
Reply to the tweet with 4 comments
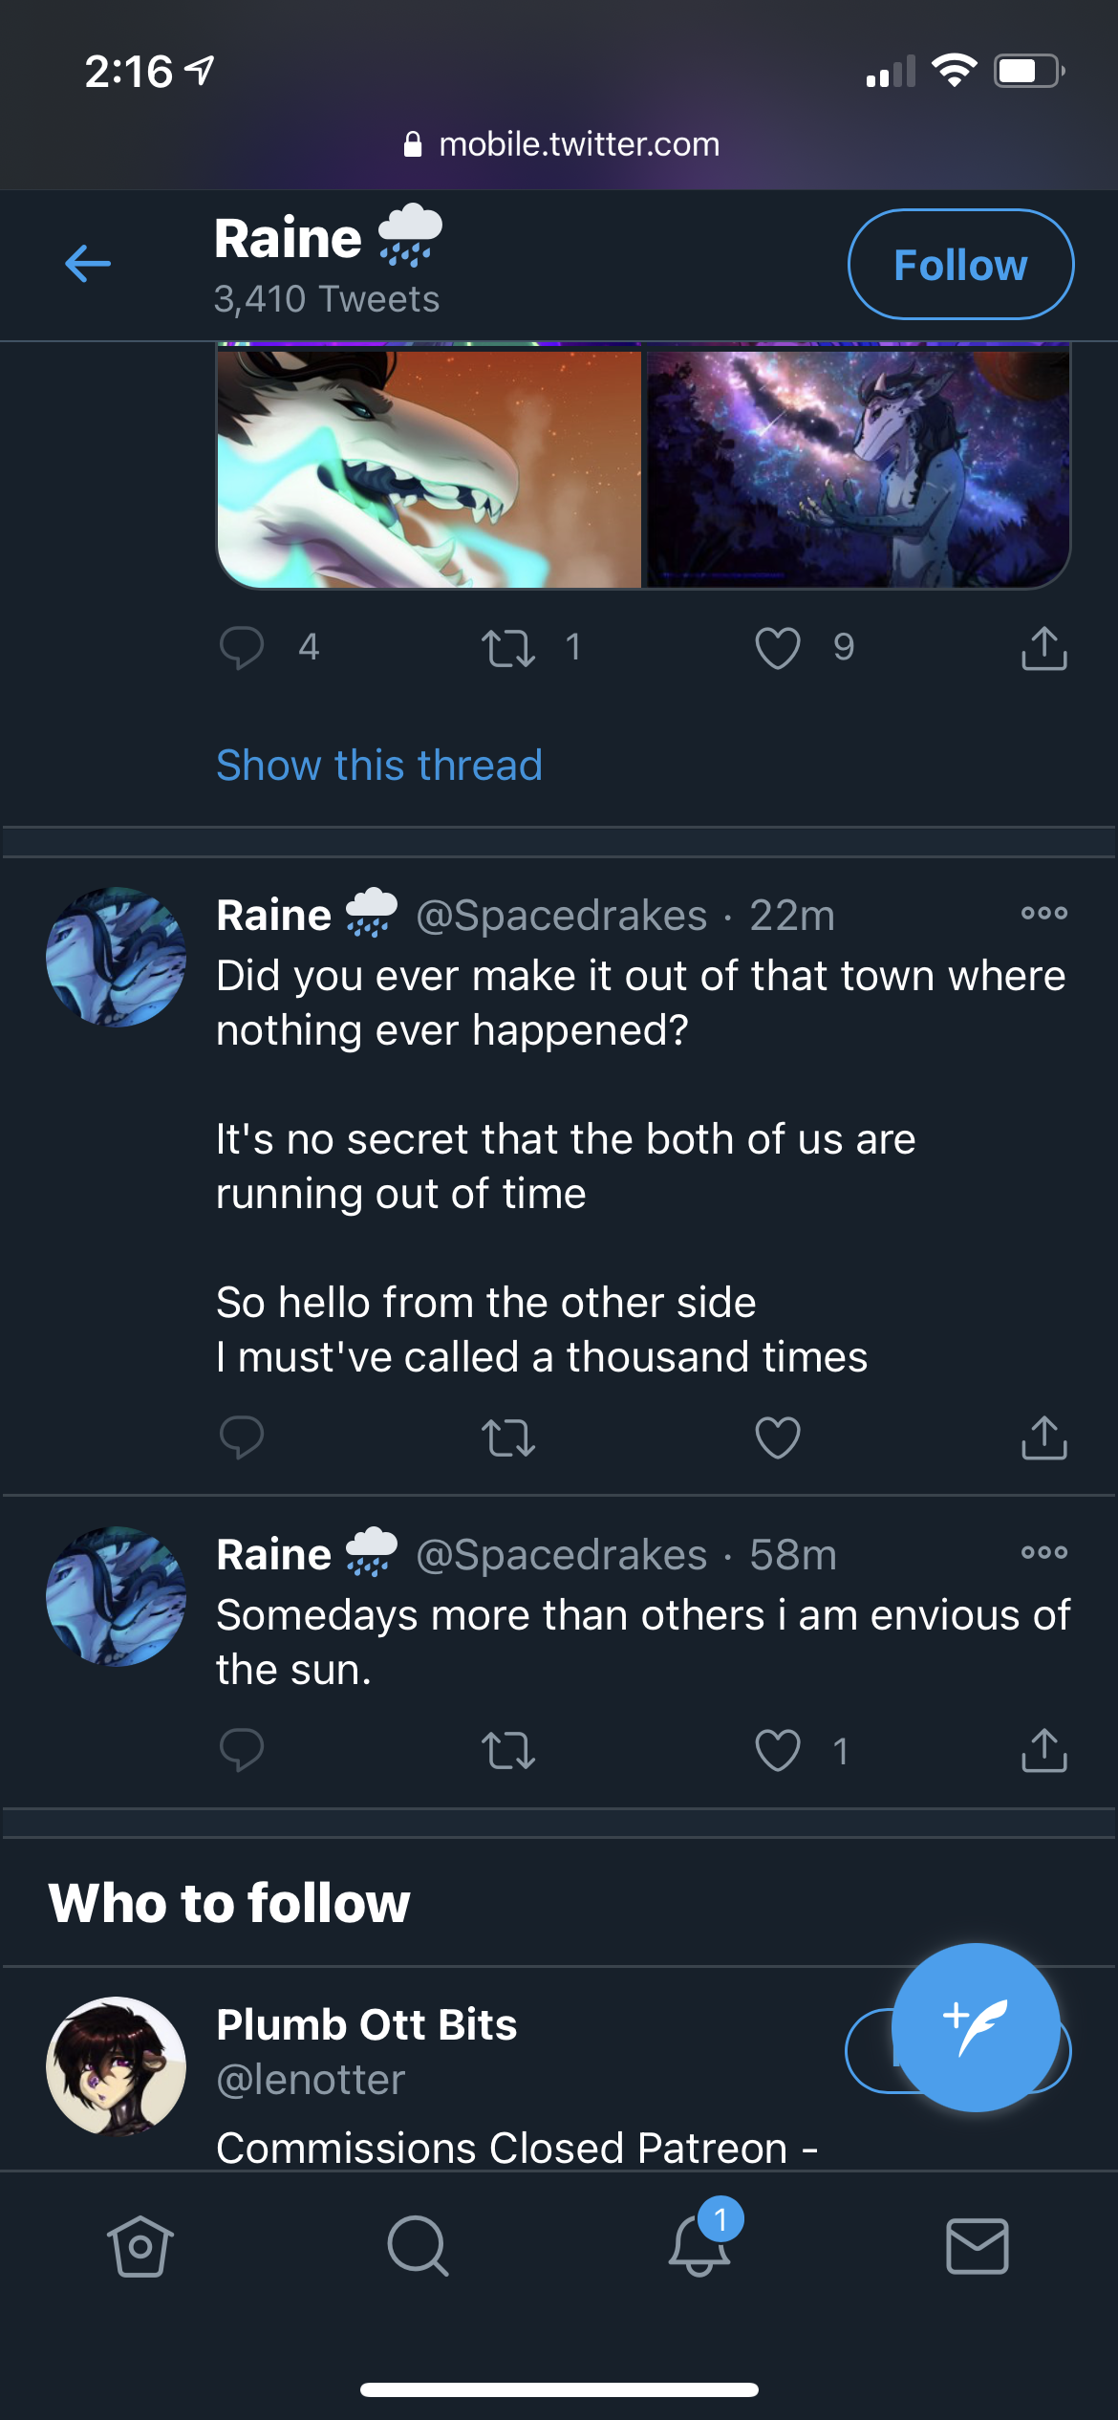(x=242, y=648)
